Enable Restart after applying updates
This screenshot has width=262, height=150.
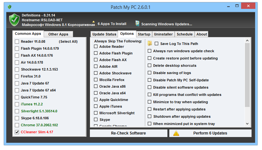click(150, 109)
